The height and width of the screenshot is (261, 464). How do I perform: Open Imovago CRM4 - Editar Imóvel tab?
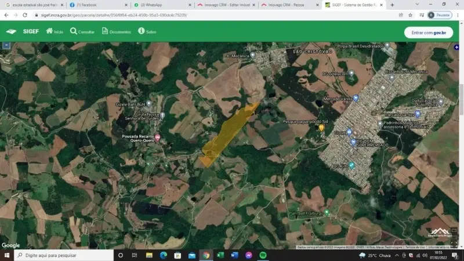coord(223,5)
